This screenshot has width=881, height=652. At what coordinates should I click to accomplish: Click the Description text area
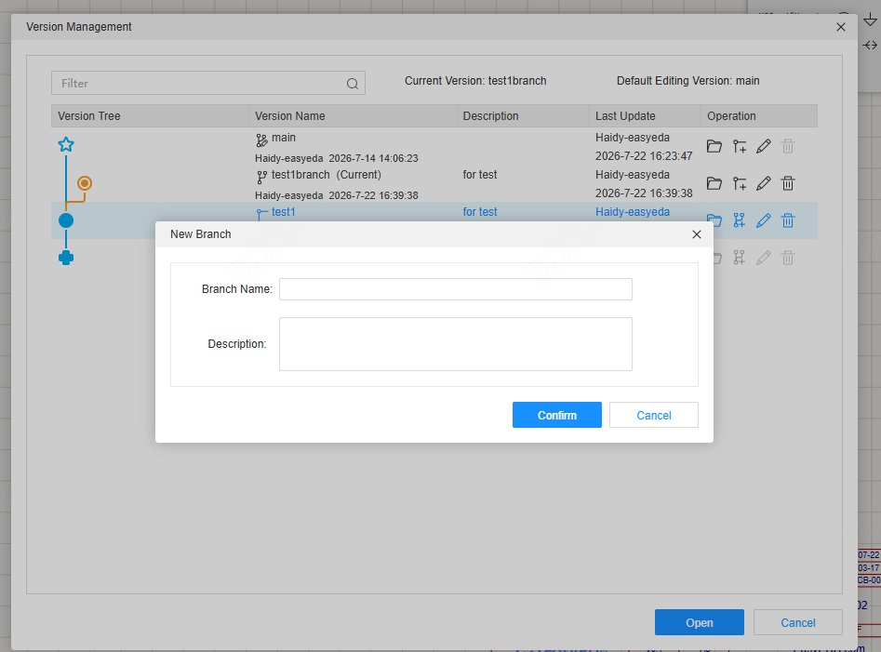pos(456,344)
